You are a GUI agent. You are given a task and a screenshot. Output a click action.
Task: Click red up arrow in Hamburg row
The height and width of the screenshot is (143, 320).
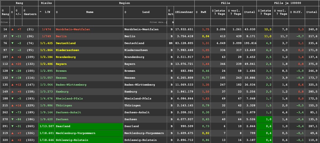coord(12,91)
